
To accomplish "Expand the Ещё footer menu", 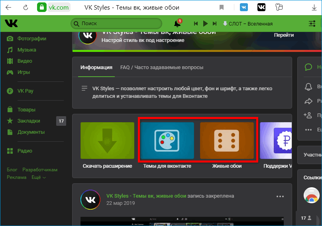I will click(39, 177).
